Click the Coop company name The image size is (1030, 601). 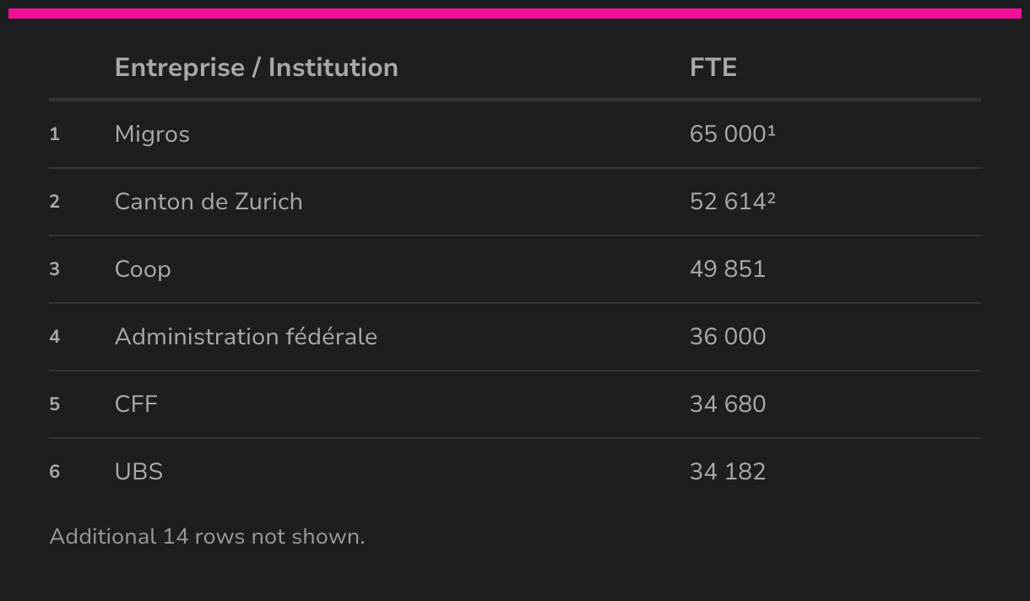tap(143, 269)
